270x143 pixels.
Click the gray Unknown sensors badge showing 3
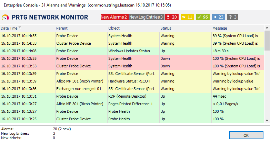(x=233, y=17)
